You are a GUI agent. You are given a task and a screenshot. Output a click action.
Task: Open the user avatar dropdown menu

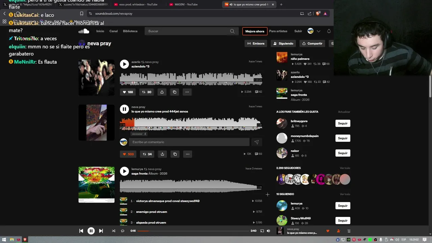[x=314, y=31]
